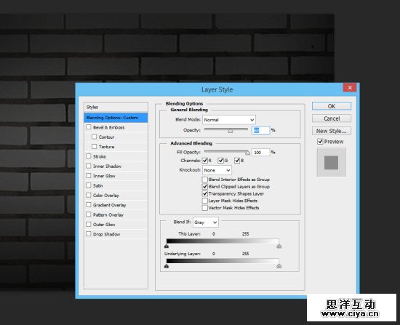Image resolution: width=400 pixels, height=325 pixels.
Task: Click the Underlying Layer white point triangle
Action: [279, 266]
